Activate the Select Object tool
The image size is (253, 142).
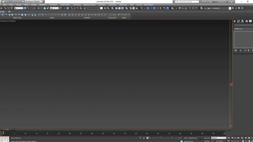(x=25, y=8)
